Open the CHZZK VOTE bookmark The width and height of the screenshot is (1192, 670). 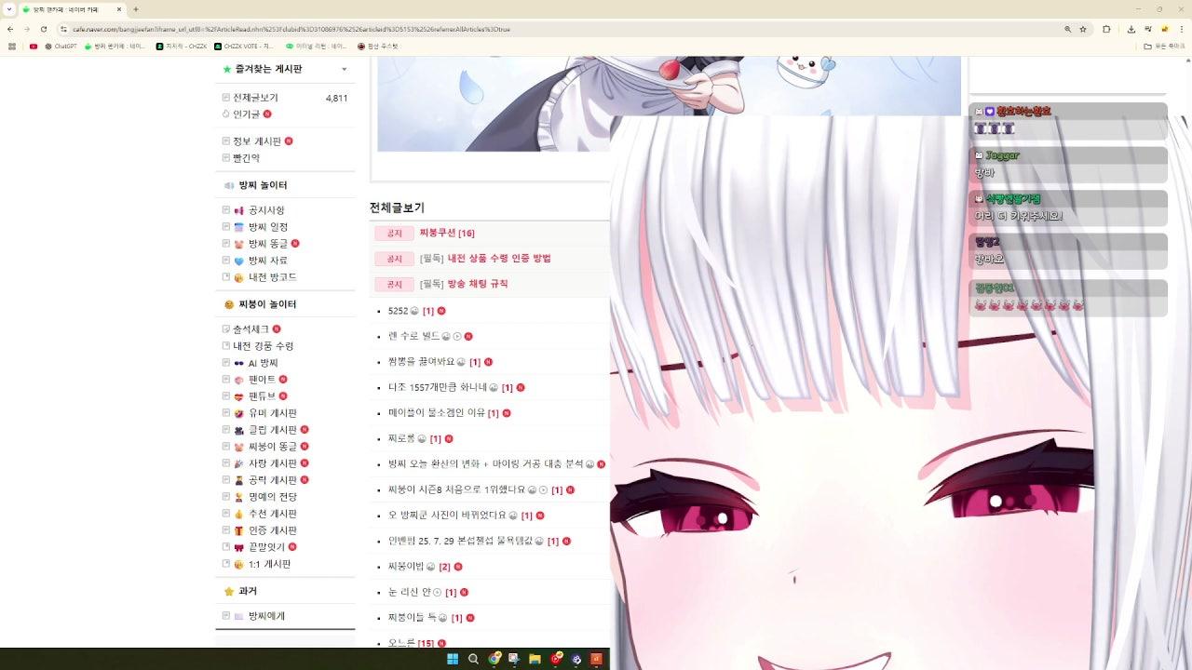pos(244,46)
